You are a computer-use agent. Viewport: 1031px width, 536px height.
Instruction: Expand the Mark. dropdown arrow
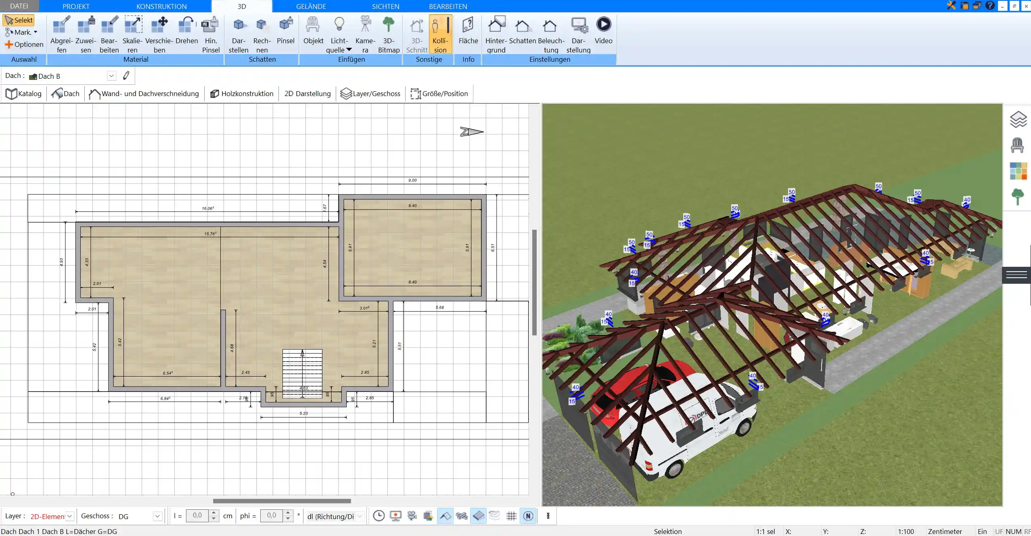[x=36, y=32]
